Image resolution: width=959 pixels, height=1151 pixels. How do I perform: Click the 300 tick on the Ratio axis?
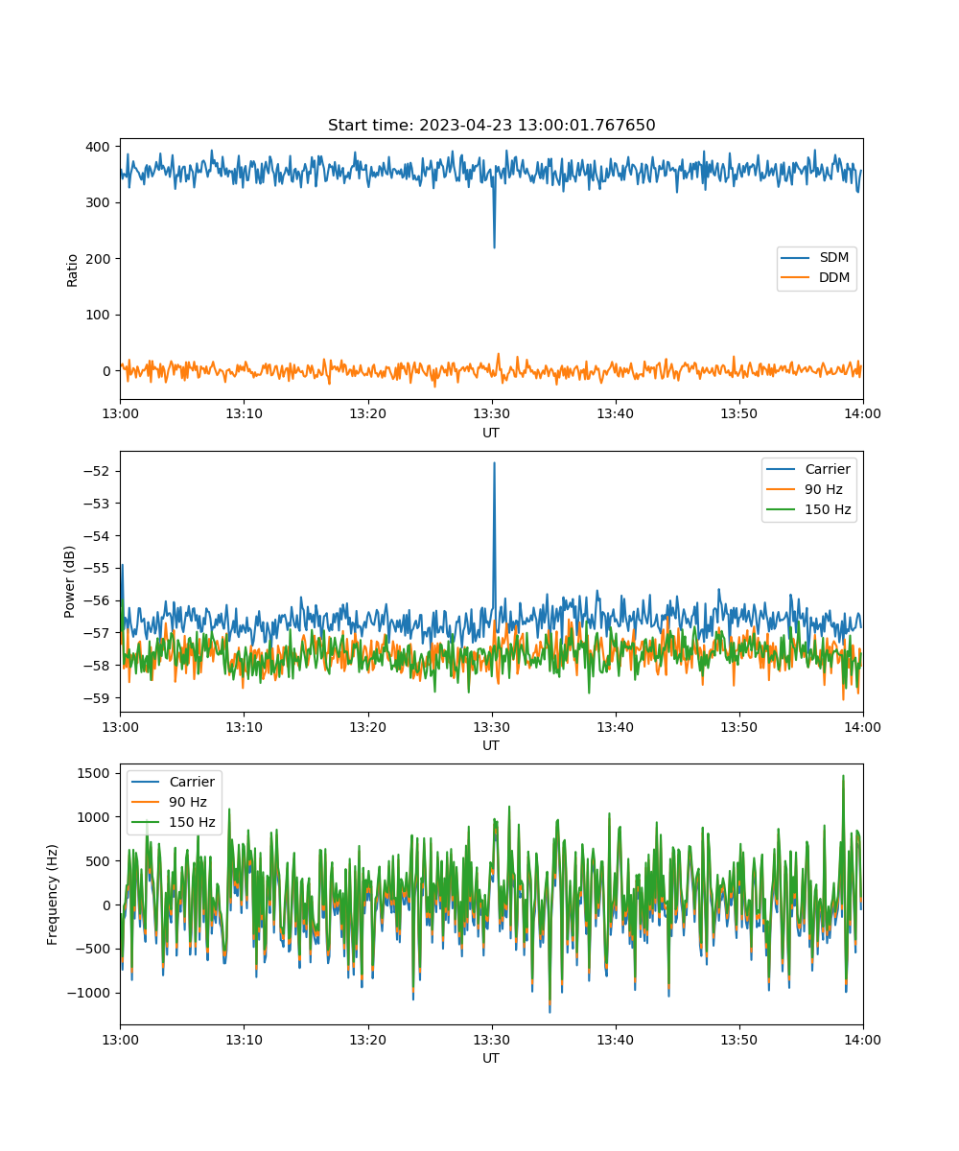pyautogui.click(x=100, y=202)
